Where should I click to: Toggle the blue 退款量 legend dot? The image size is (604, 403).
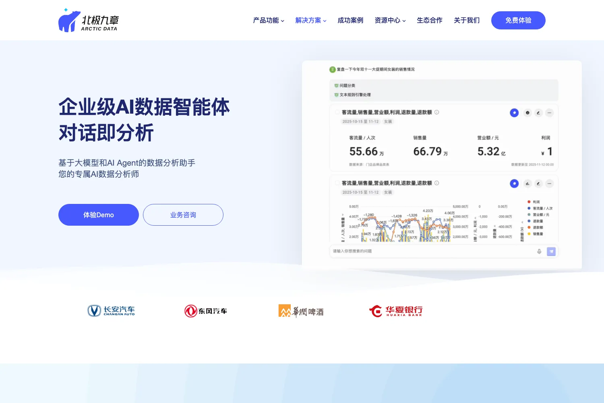tap(529, 221)
